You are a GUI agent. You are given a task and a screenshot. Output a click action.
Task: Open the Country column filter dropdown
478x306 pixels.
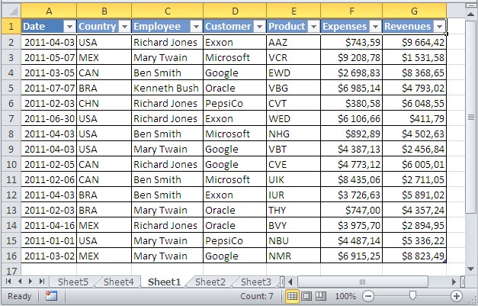point(124,27)
